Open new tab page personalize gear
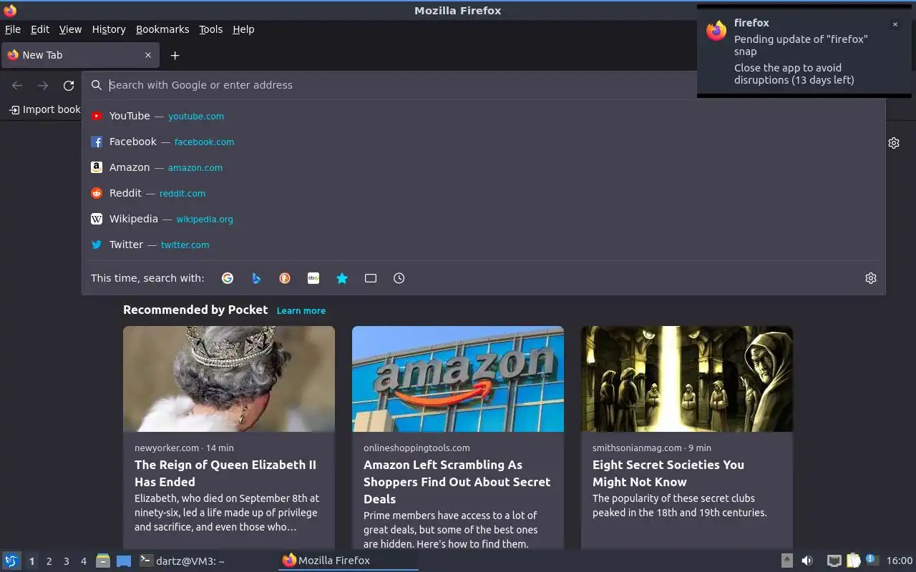 click(894, 143)
